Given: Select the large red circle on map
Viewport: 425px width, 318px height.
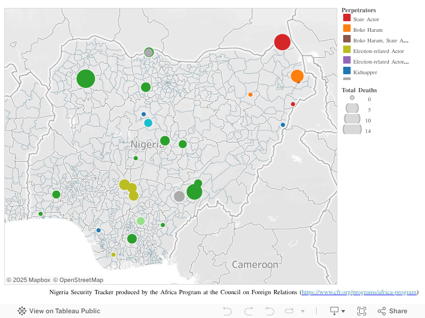Looking at the screenshot, I should coord(282,42).
